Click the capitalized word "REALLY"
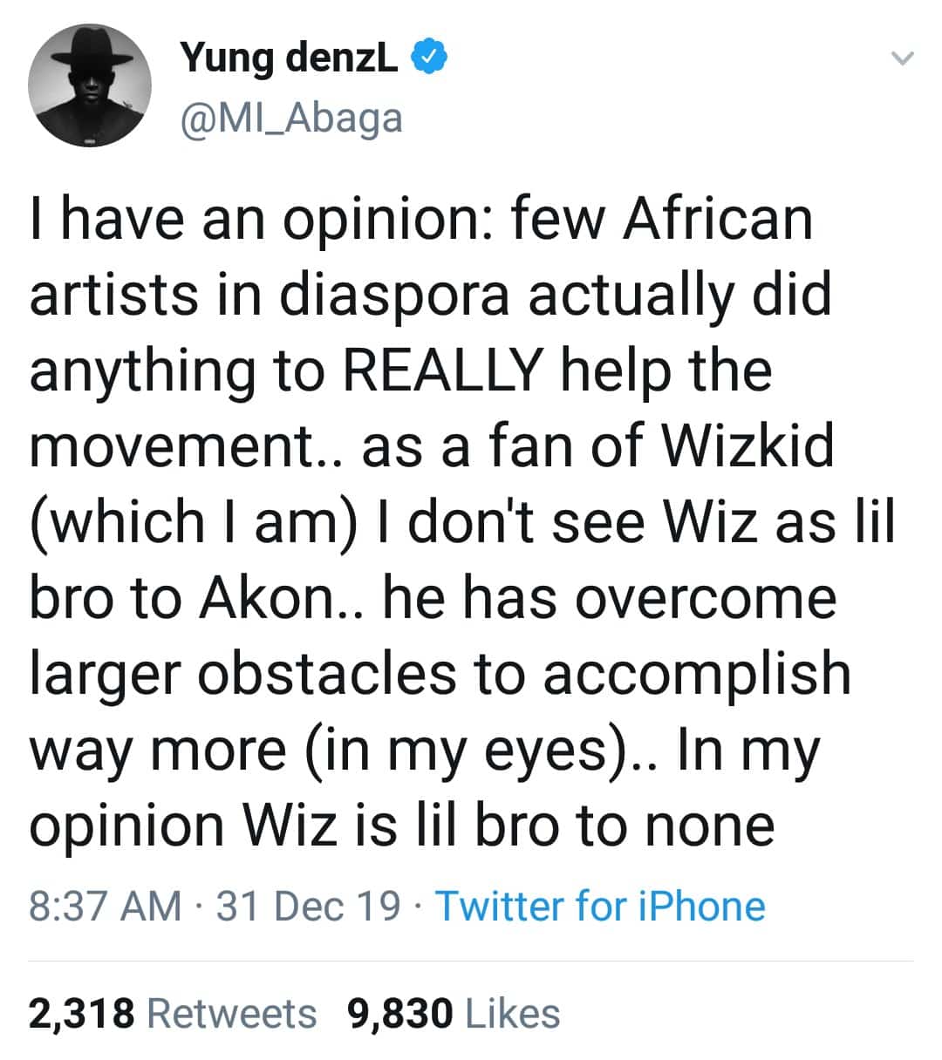The height and width of the screenshot is (1060, 942). coord(442,370)
